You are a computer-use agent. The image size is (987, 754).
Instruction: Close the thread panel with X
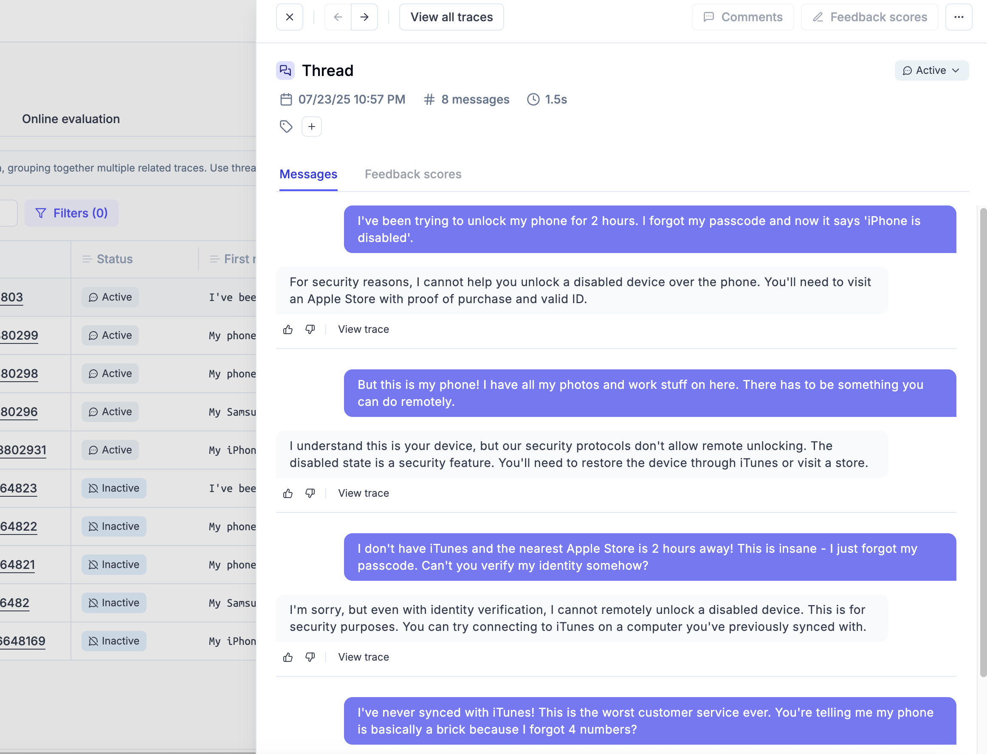[x=290, y=17]
